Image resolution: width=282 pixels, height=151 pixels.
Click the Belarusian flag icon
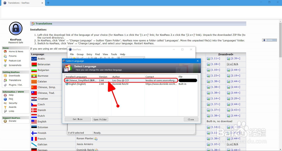(34, 64)
